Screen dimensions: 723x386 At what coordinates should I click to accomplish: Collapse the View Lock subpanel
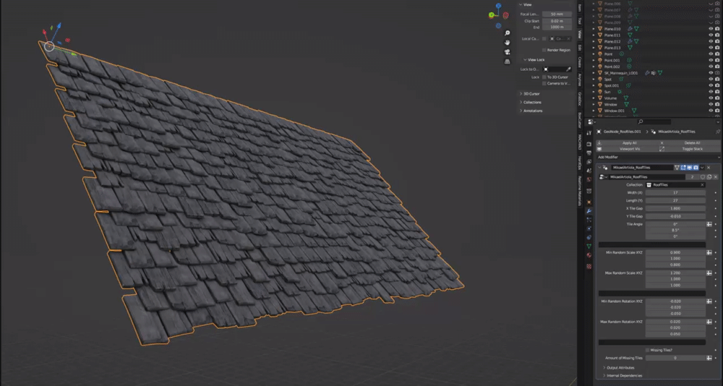534,60
